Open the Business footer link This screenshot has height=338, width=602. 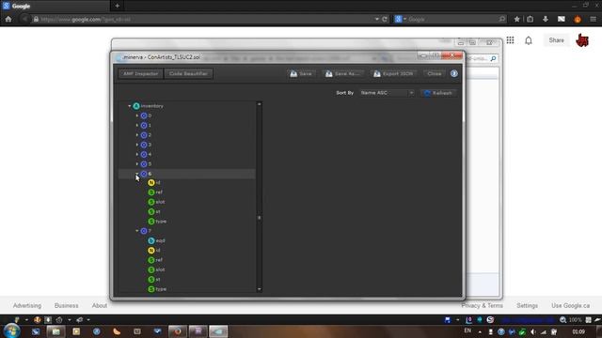(67, 305)
